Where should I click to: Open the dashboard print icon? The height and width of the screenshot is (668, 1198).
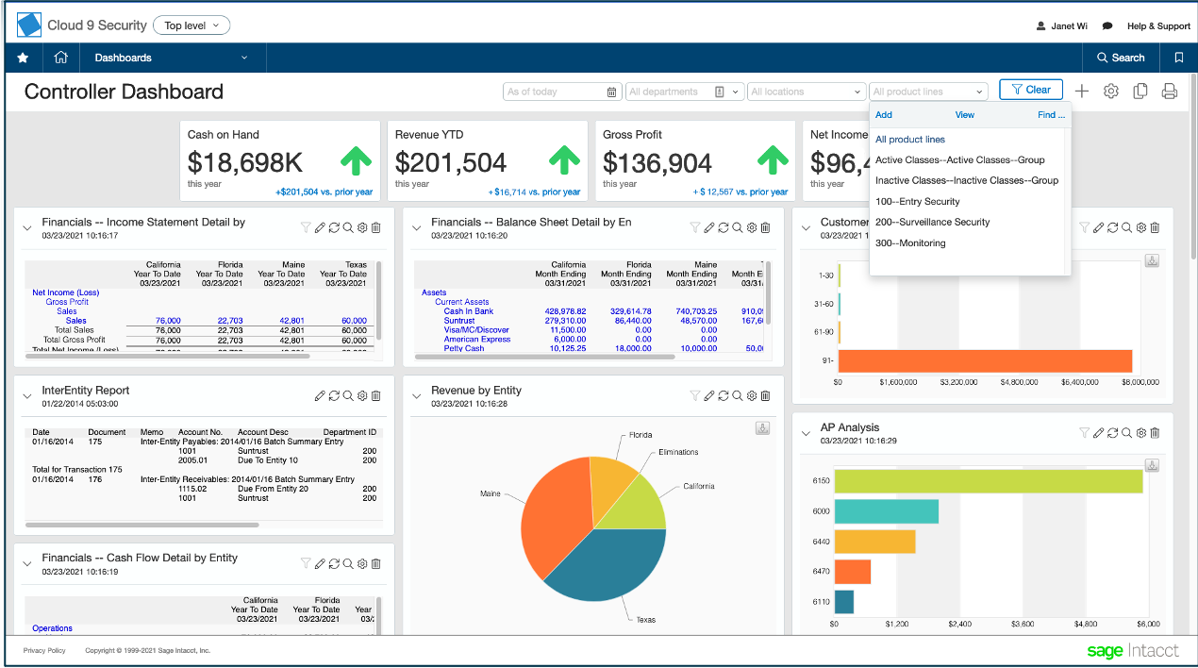pyautogui.click(x=1169, y=91)
